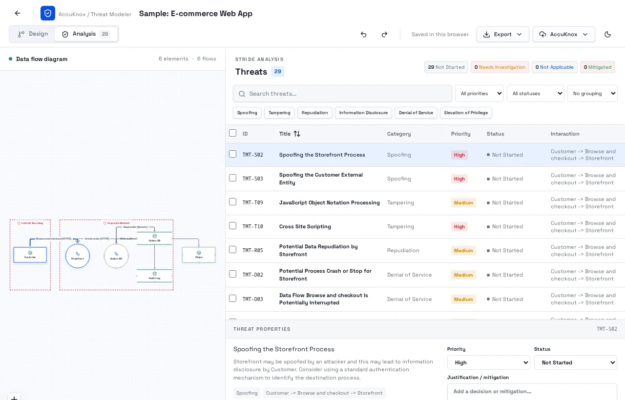Open the All priorities filter
Viewport: 625px width, 400px height.
tap(479, 93)
